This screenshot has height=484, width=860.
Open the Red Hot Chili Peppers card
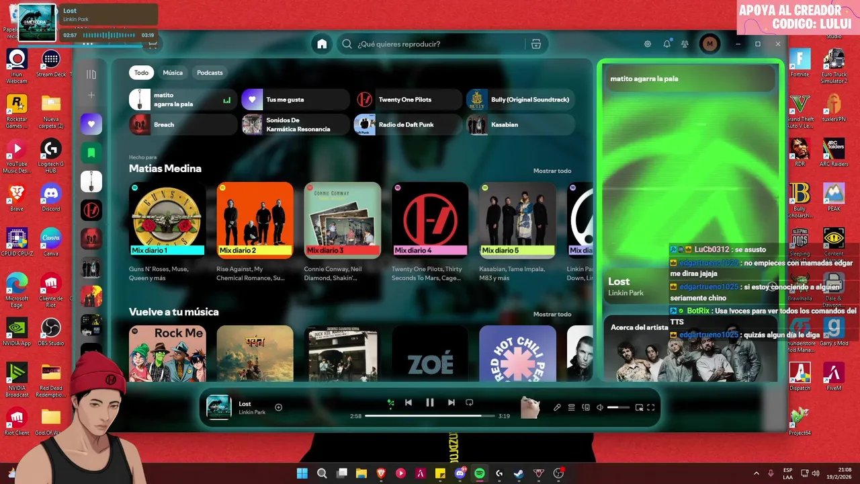point(517,354)
